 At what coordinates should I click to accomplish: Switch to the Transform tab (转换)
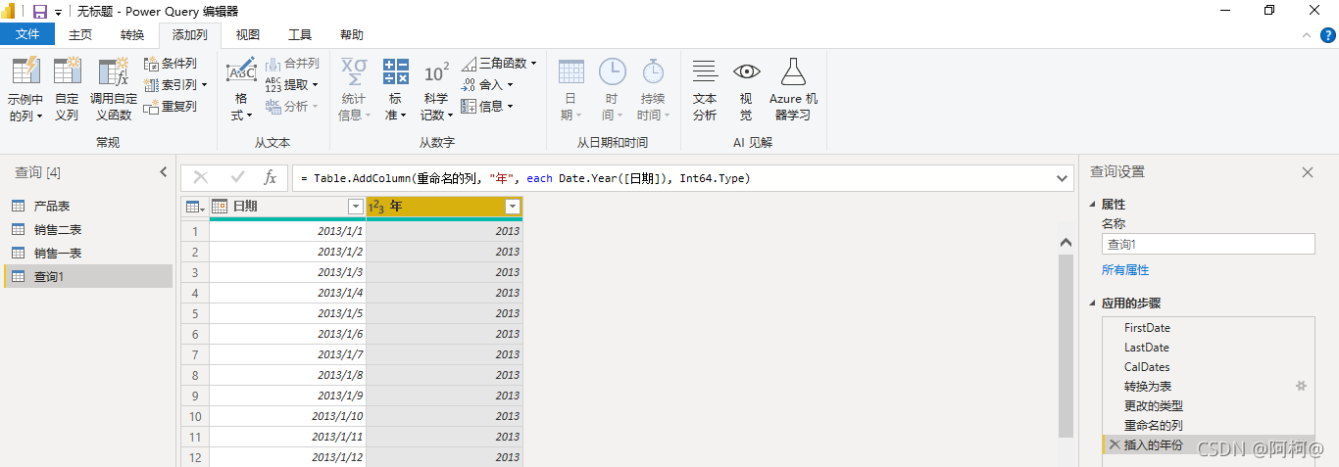click(x=132, y=35)
